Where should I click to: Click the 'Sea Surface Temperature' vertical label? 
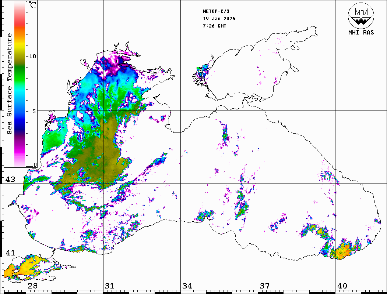[x=9, y=84]
